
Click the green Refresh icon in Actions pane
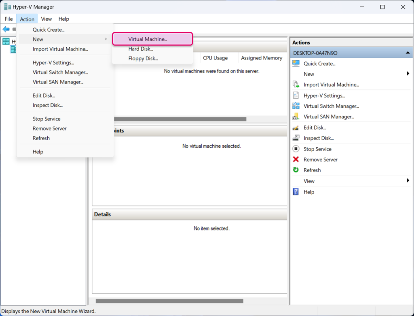coord(296,170)
